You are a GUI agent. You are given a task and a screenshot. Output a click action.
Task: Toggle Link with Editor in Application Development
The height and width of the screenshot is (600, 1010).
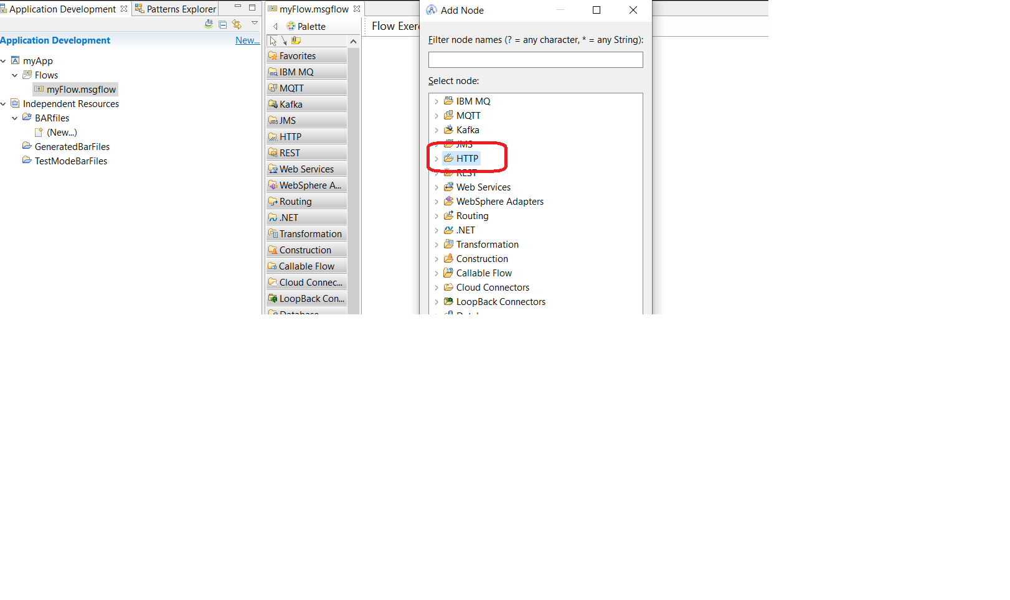pos(237,24)
